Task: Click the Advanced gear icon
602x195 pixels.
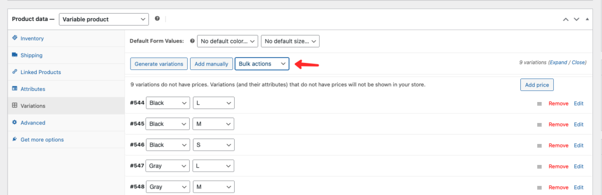Action: (x=15, y=122)
